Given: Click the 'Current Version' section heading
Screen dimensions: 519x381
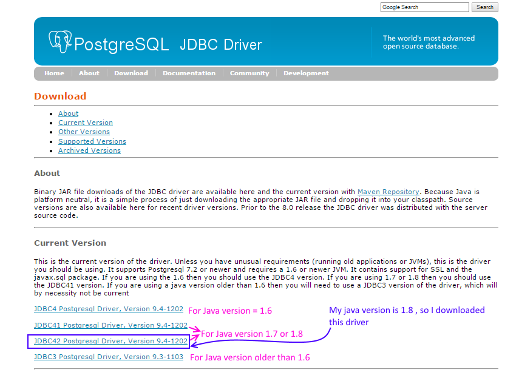Looking at the screenshot, I should 70,243.
